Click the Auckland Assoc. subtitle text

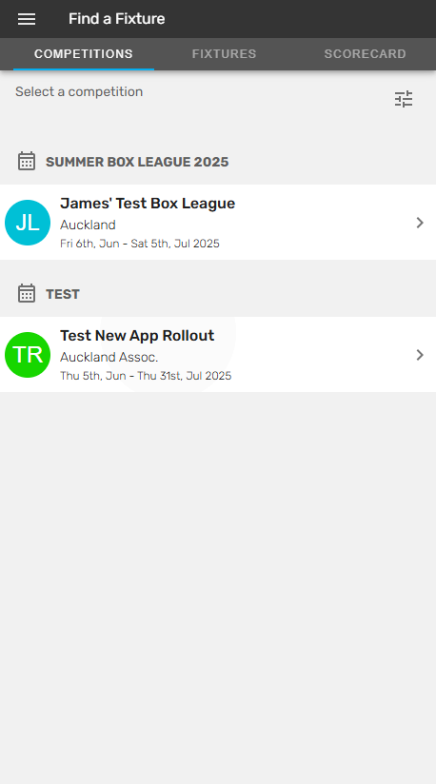(109, 357)
